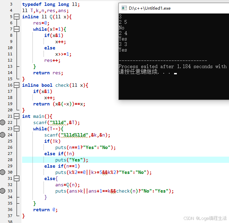Image resolution: width=229 pixels, height=223 pixels.
Task: Click the res=0; statement
Action: pos(41,23)
